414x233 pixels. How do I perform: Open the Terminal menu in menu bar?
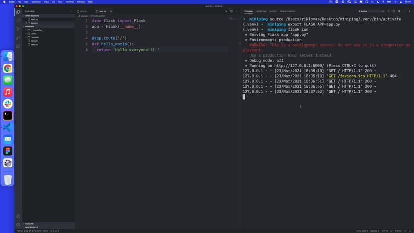click(70, 2)
